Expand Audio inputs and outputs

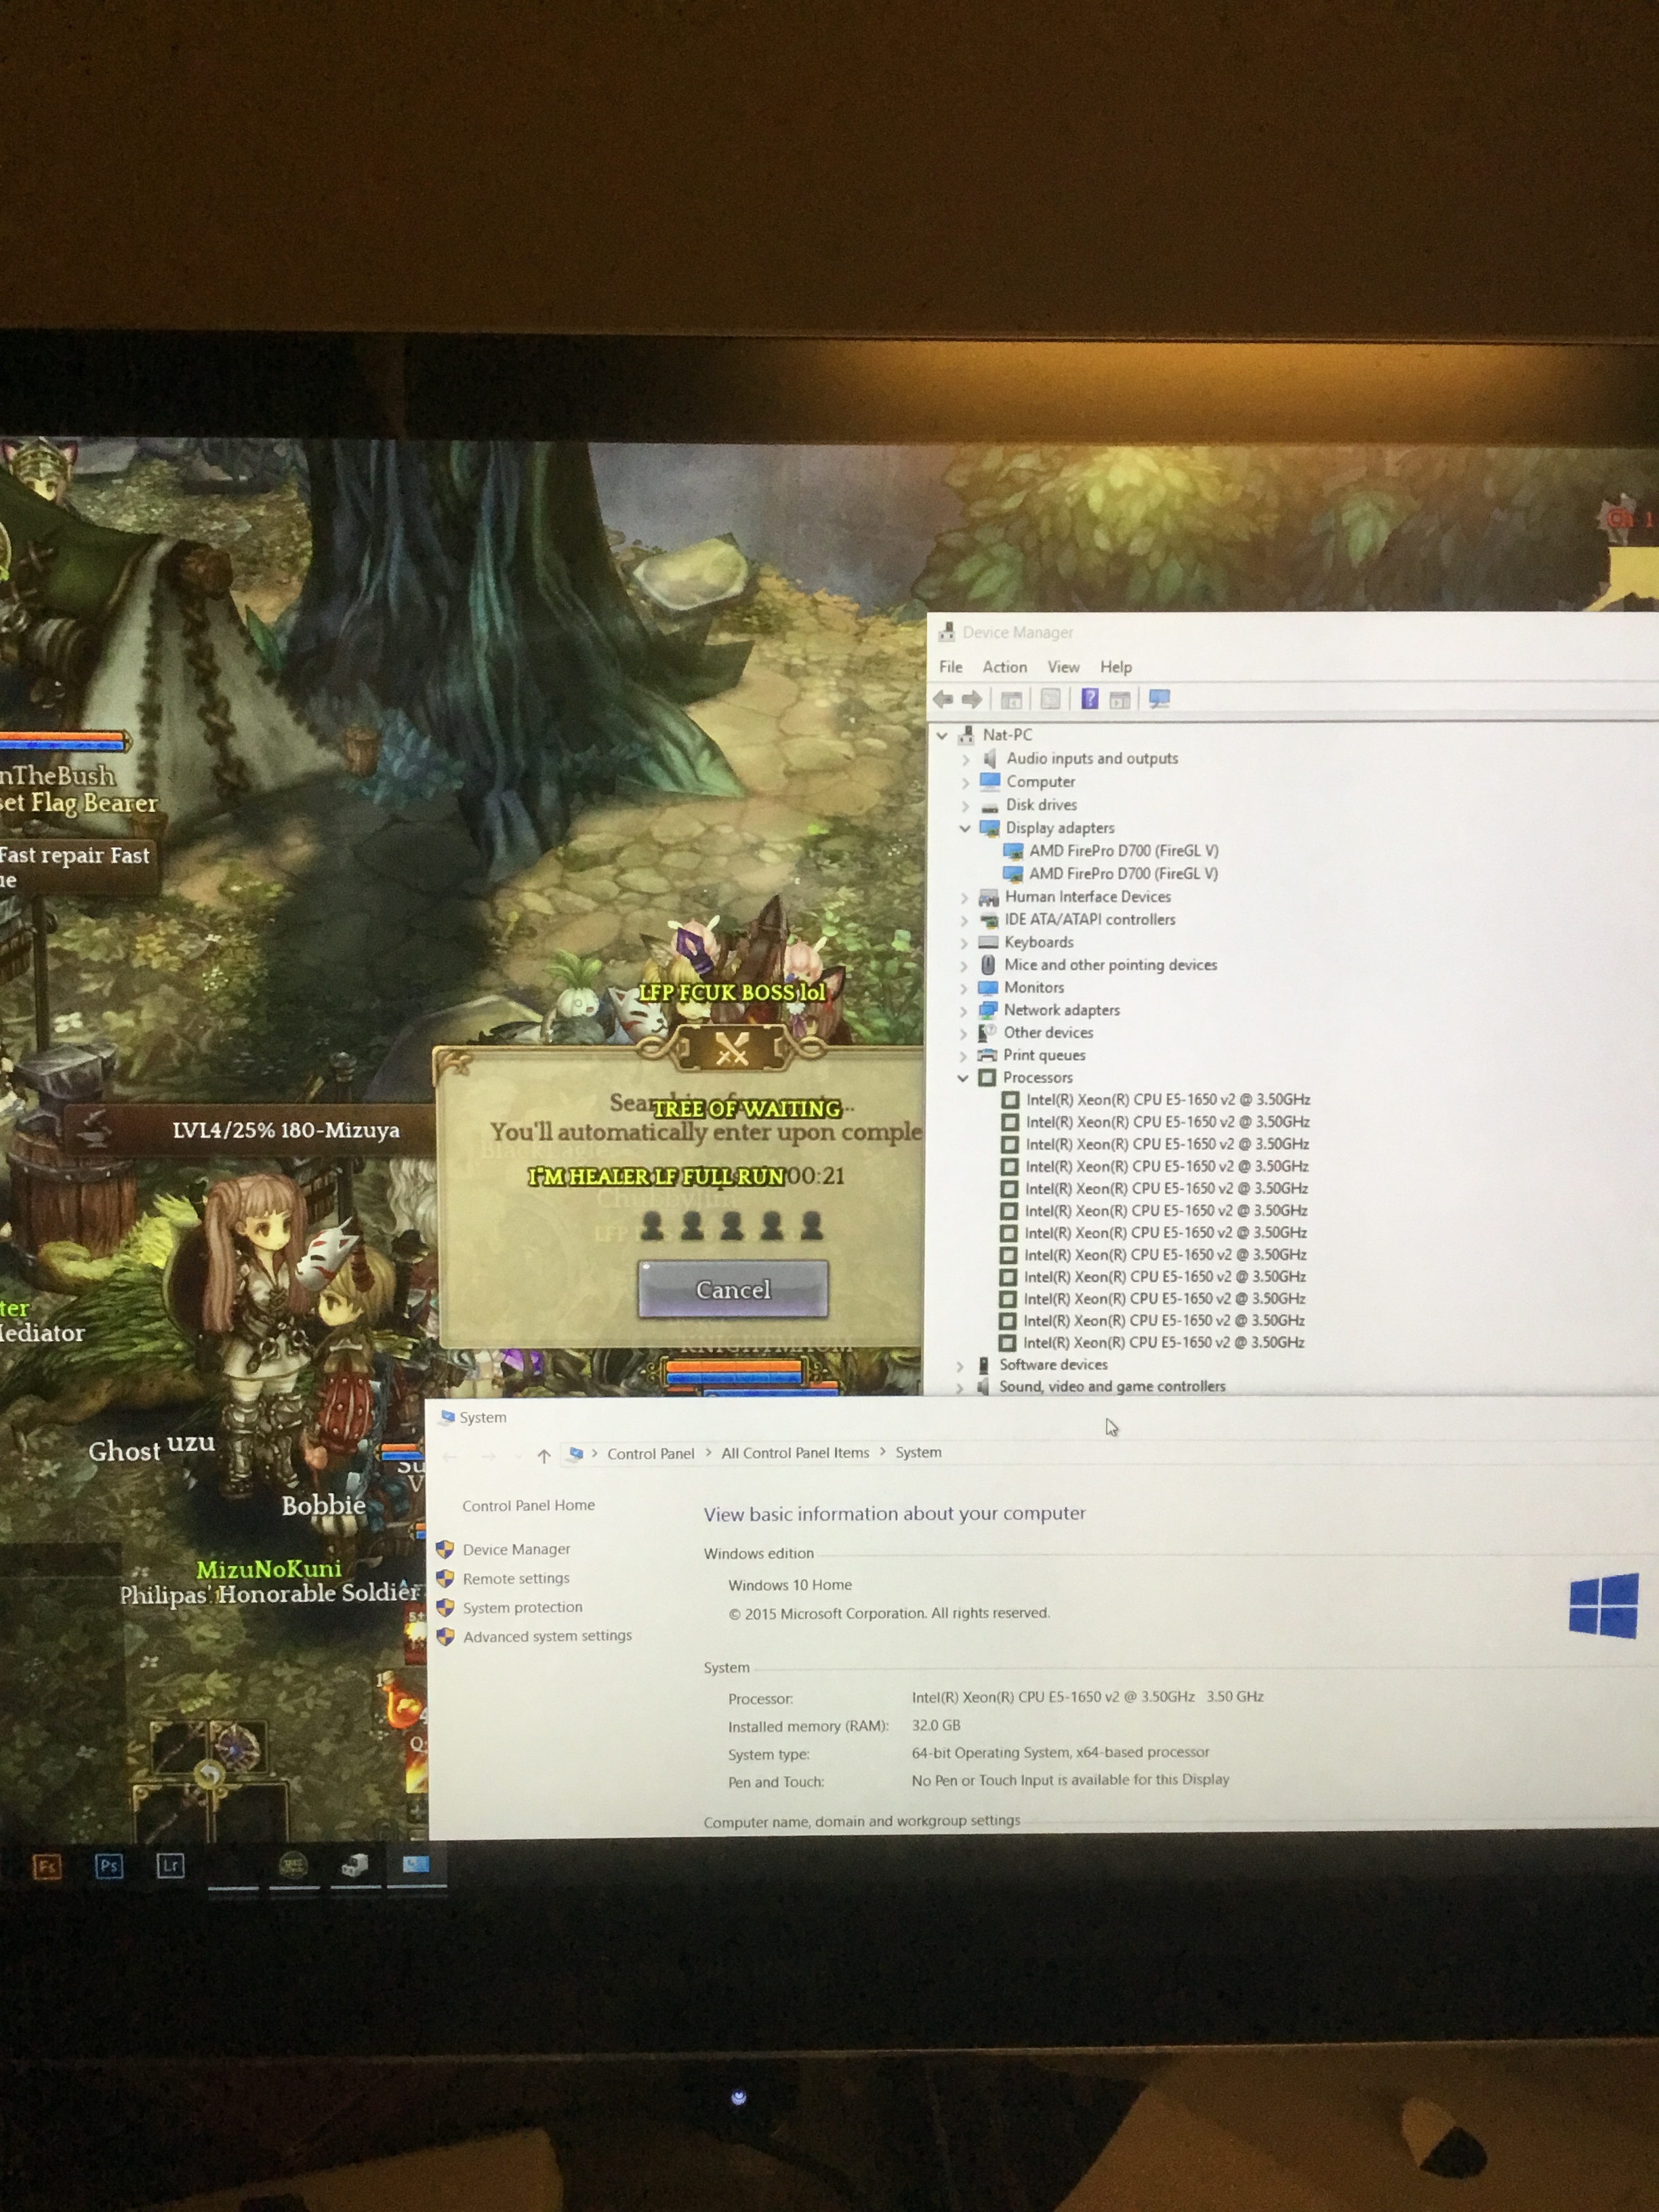point(966,759)
